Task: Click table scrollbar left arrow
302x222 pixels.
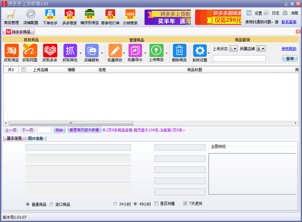Action: pos(6,123)
